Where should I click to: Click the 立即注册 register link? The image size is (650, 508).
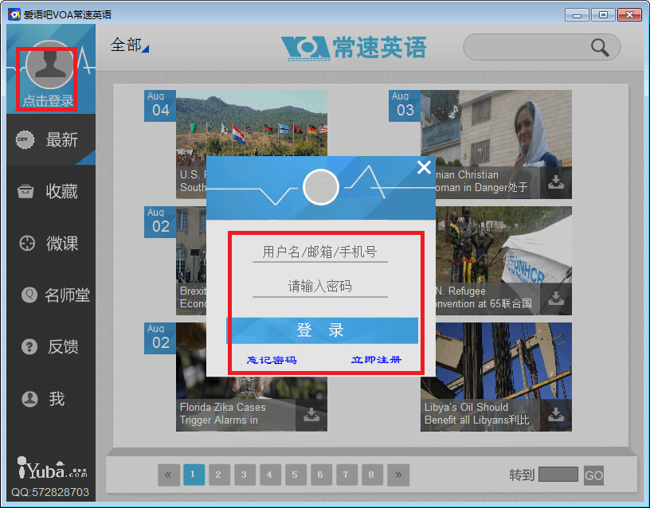pos(376,360)
